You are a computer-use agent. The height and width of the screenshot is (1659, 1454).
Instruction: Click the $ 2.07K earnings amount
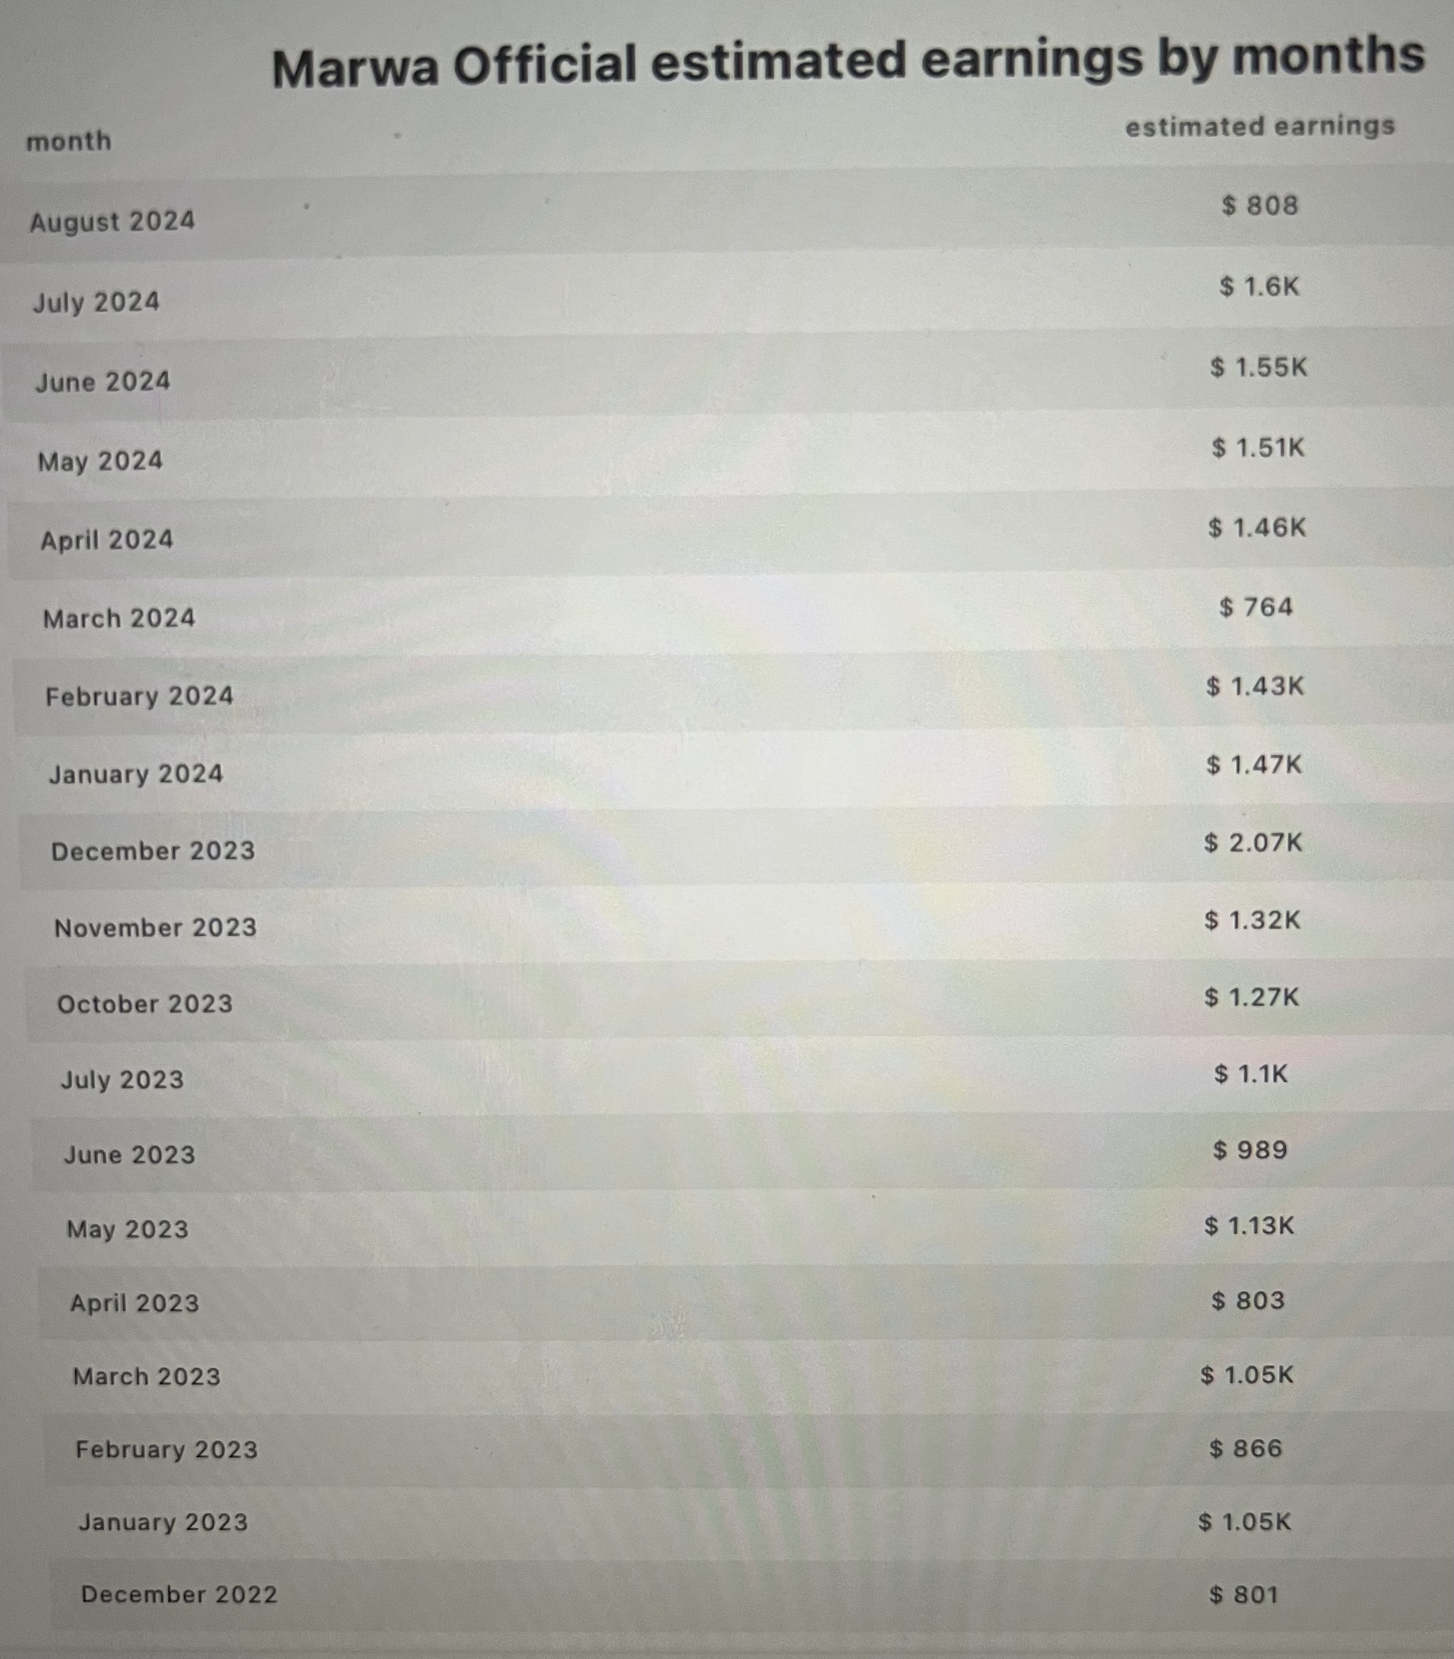pos(1253,842)
